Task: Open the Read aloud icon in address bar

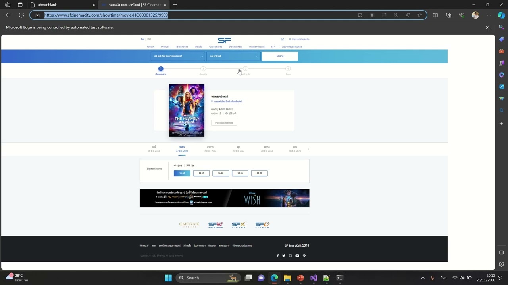Action: [x=408, y=15]
